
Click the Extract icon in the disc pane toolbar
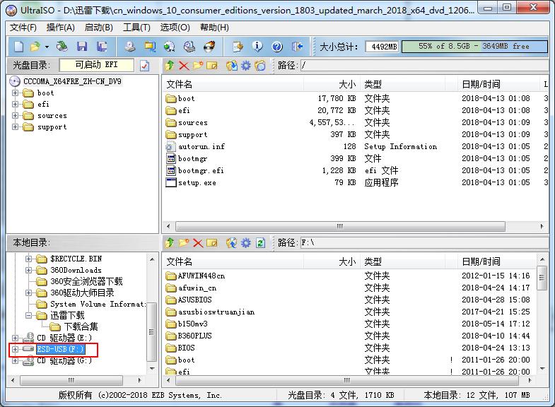(232, 66)
